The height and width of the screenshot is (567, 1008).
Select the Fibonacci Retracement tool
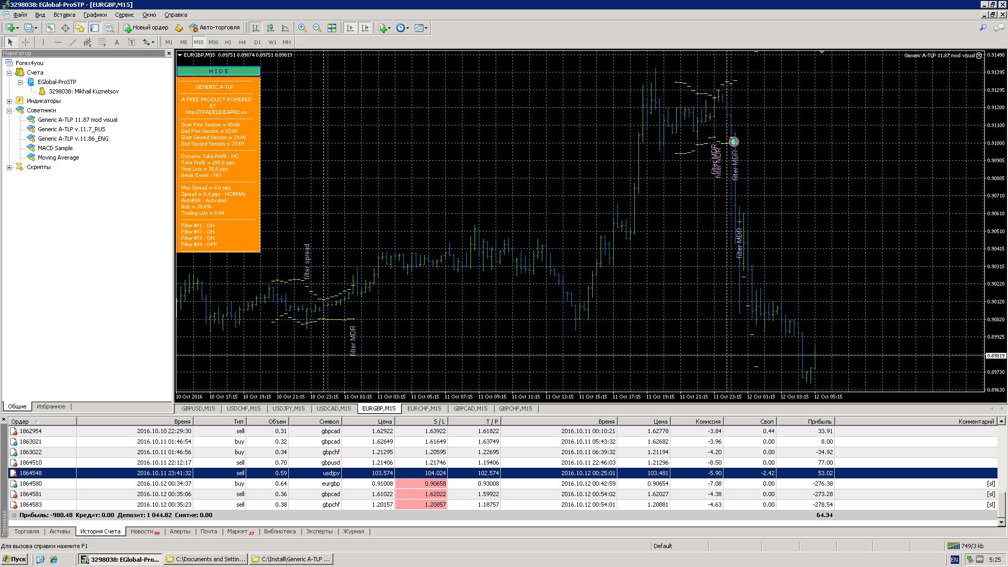[x=102, y=42]
